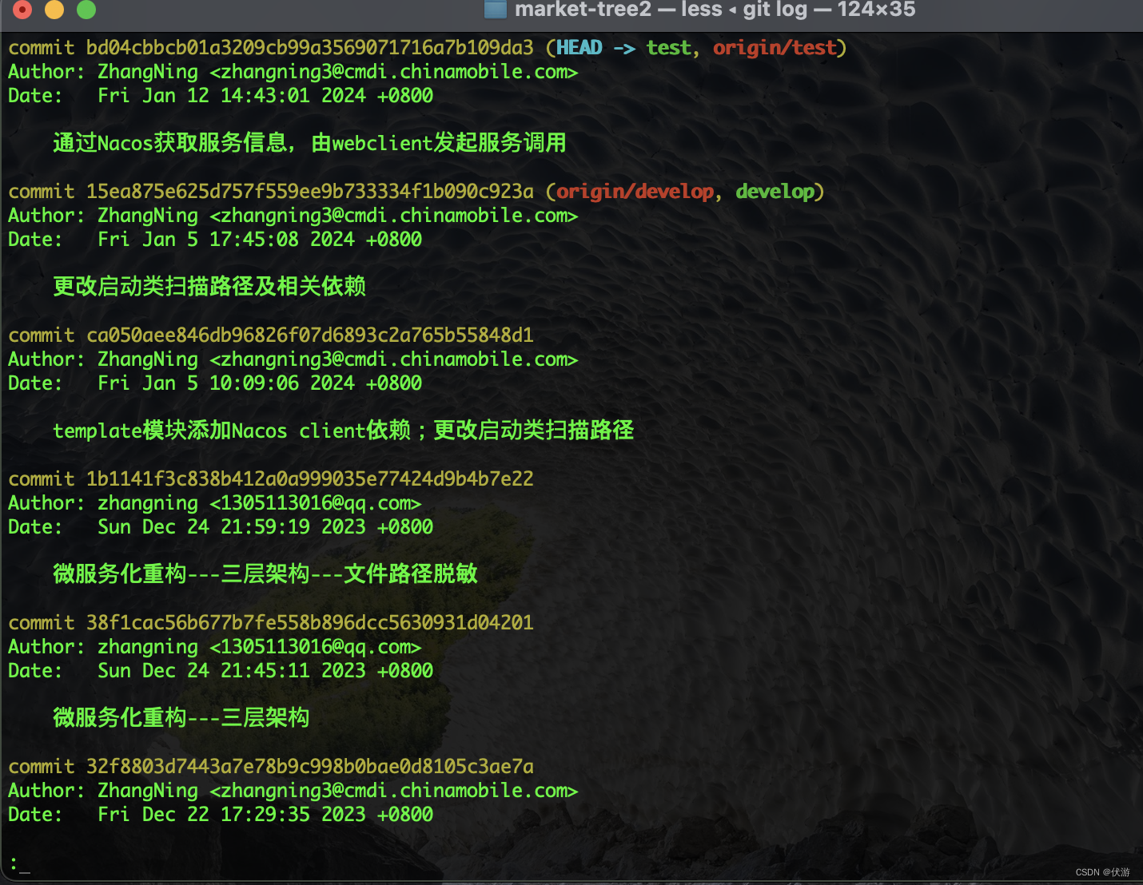Screen dimensions: 1143x885
Task: Click the folder icon in the title bar
Action: tap(496, 9)
